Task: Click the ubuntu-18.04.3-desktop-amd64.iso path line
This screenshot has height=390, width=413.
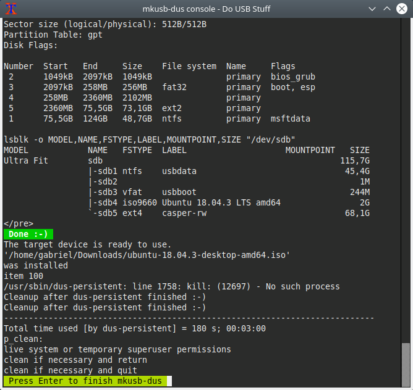Action: coord(147,255)
